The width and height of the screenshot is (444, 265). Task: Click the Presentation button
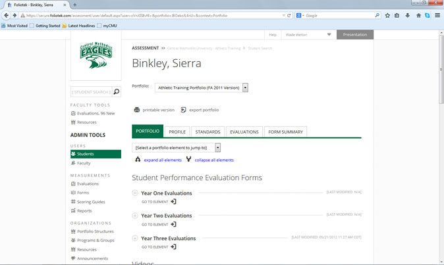click(354, 35)
